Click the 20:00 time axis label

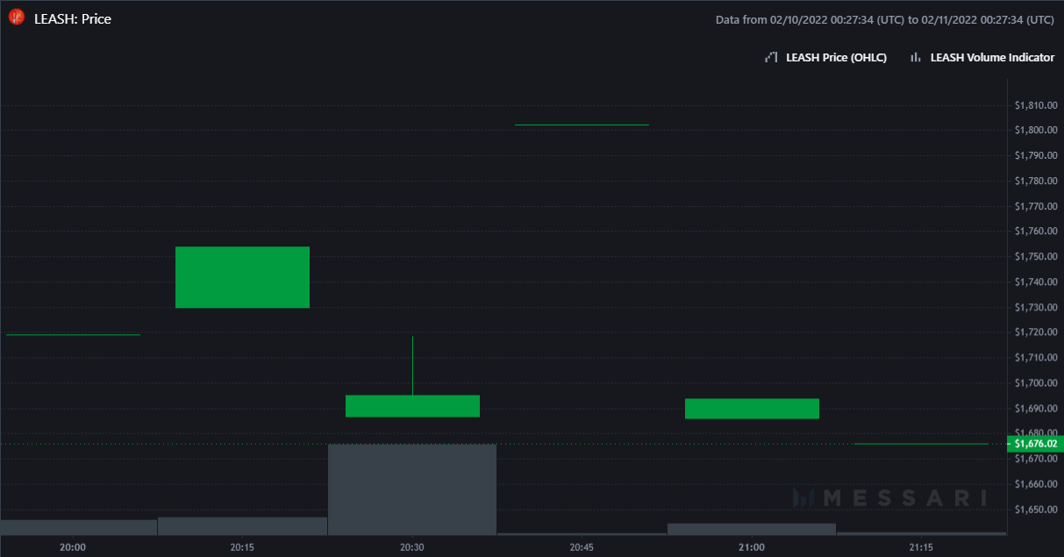73,547
